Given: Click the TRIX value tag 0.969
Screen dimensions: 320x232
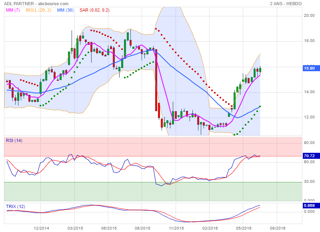Looking at the screenshot, I should coord(311,206).
